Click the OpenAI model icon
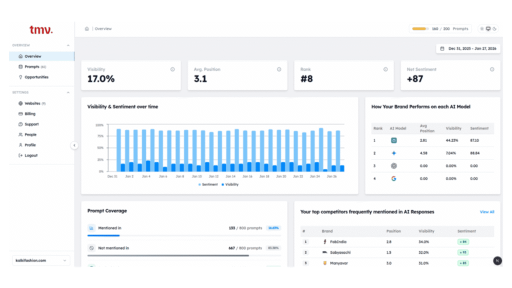Screen dimensions: 512x288 (394, 166)
